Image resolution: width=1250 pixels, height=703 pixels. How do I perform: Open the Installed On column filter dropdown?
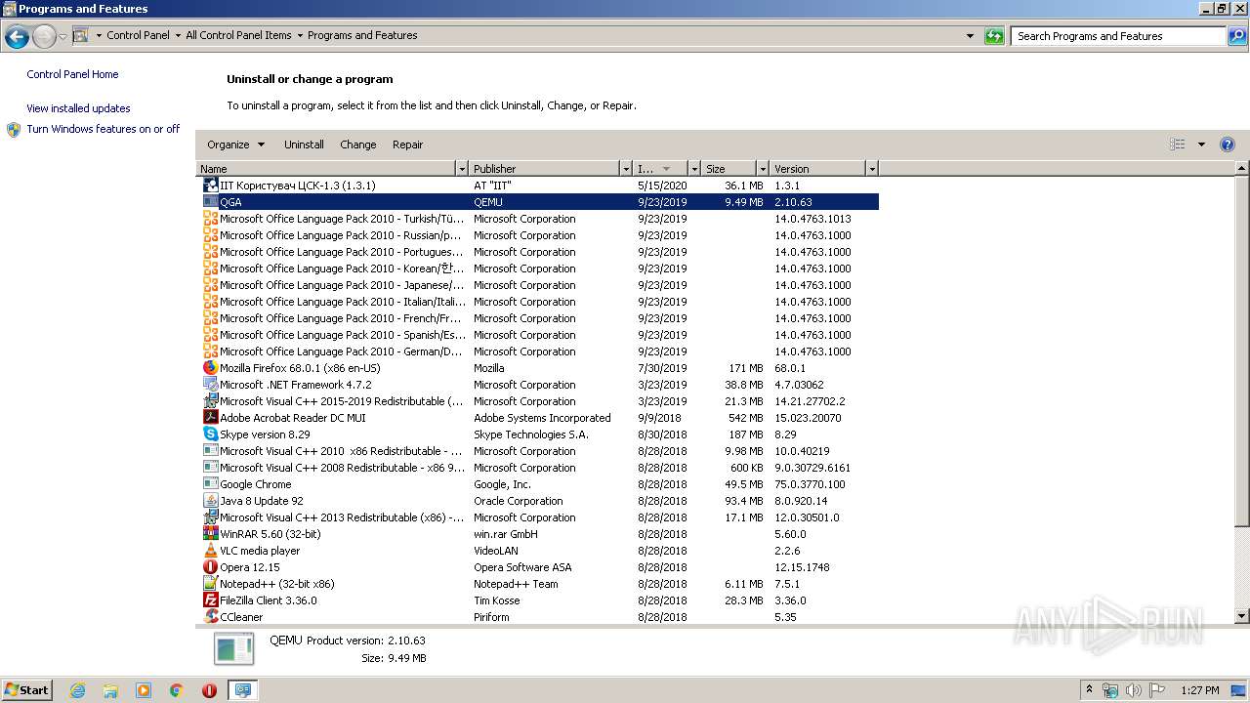[694, 169]
